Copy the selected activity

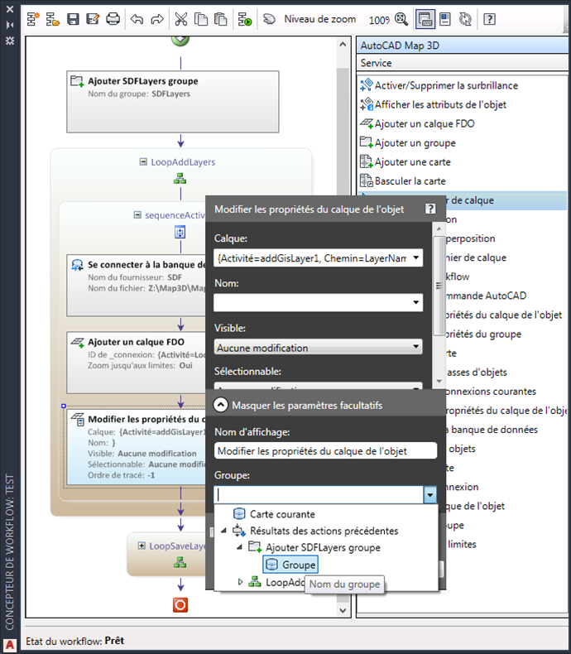click(201, 19)
